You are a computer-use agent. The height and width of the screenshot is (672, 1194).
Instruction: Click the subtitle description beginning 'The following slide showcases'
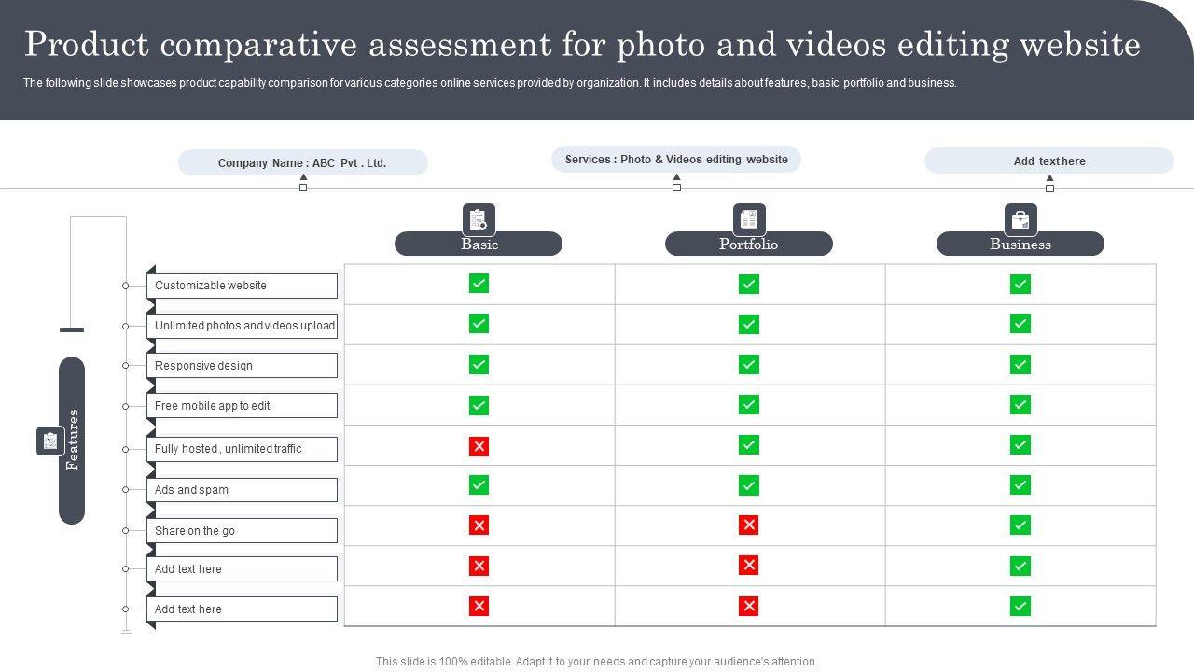point(490,83)
